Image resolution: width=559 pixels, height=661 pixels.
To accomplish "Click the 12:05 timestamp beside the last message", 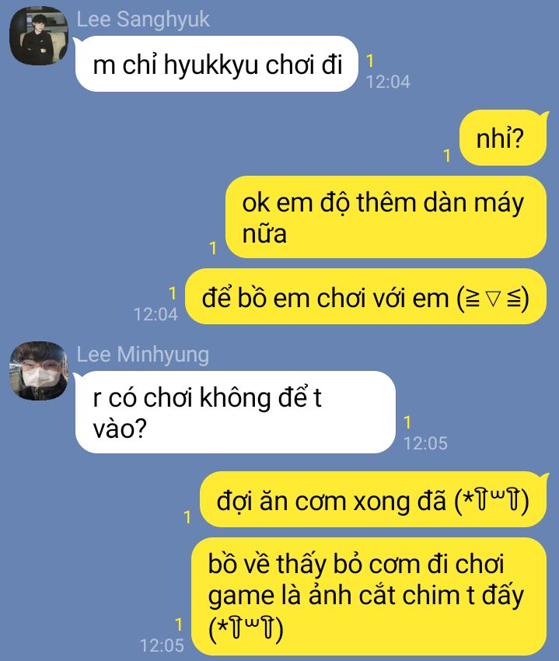I will 162,645.
